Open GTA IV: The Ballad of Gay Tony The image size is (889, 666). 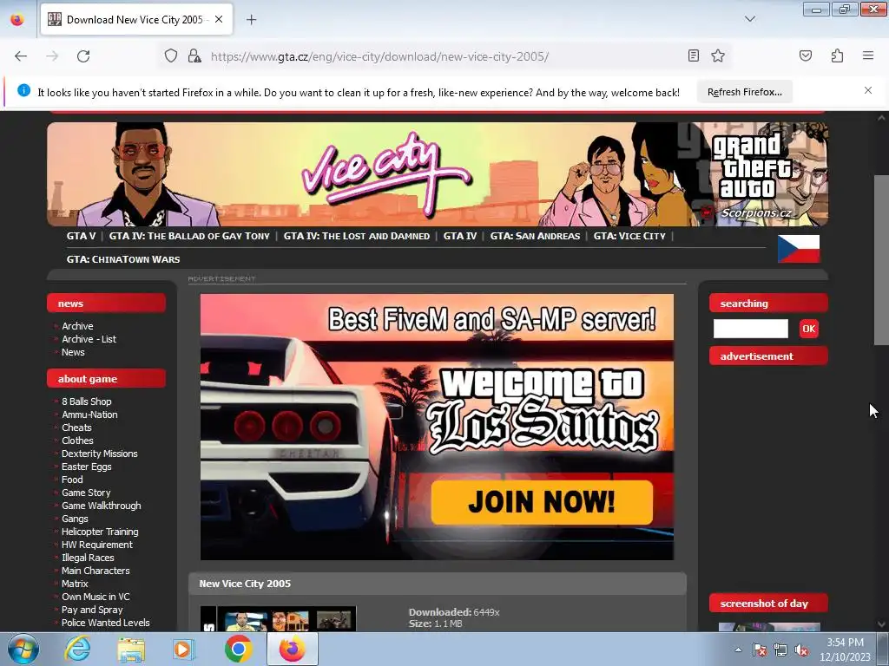pyautogui.click(x=189, y=236)
